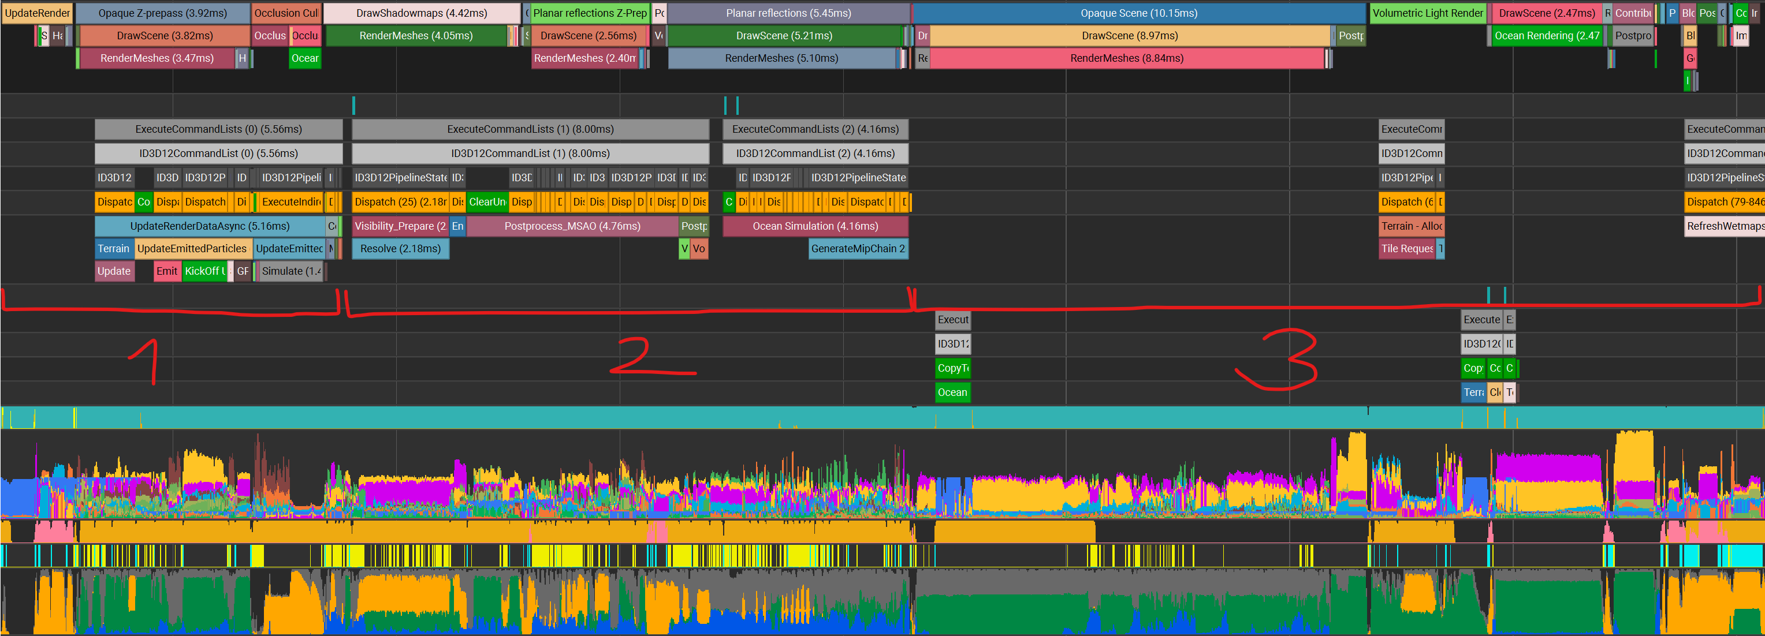Click the green ClearUn block
This screenshot has height=636, width=1765.
pyautogui.click(x=487, y=202)
